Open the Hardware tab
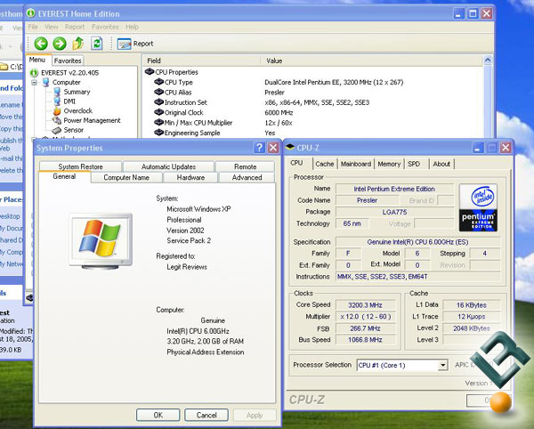Screen dimensions: 534x429 click(190, 177)
